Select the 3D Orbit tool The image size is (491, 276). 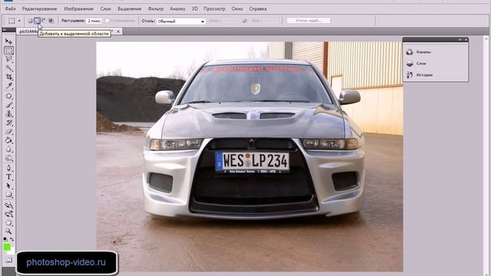(8, 214)
